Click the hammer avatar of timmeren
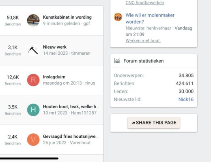 (x=33, y=50)
